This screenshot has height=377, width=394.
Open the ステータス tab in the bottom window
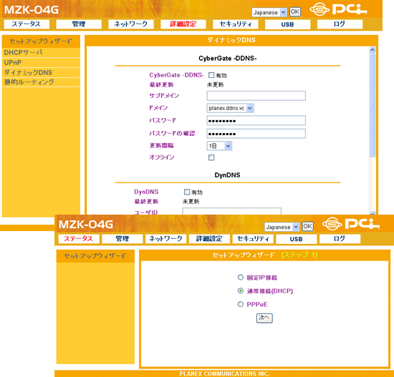79,239
